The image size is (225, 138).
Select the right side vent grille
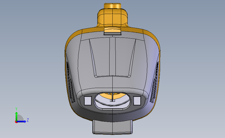point(154,82)
